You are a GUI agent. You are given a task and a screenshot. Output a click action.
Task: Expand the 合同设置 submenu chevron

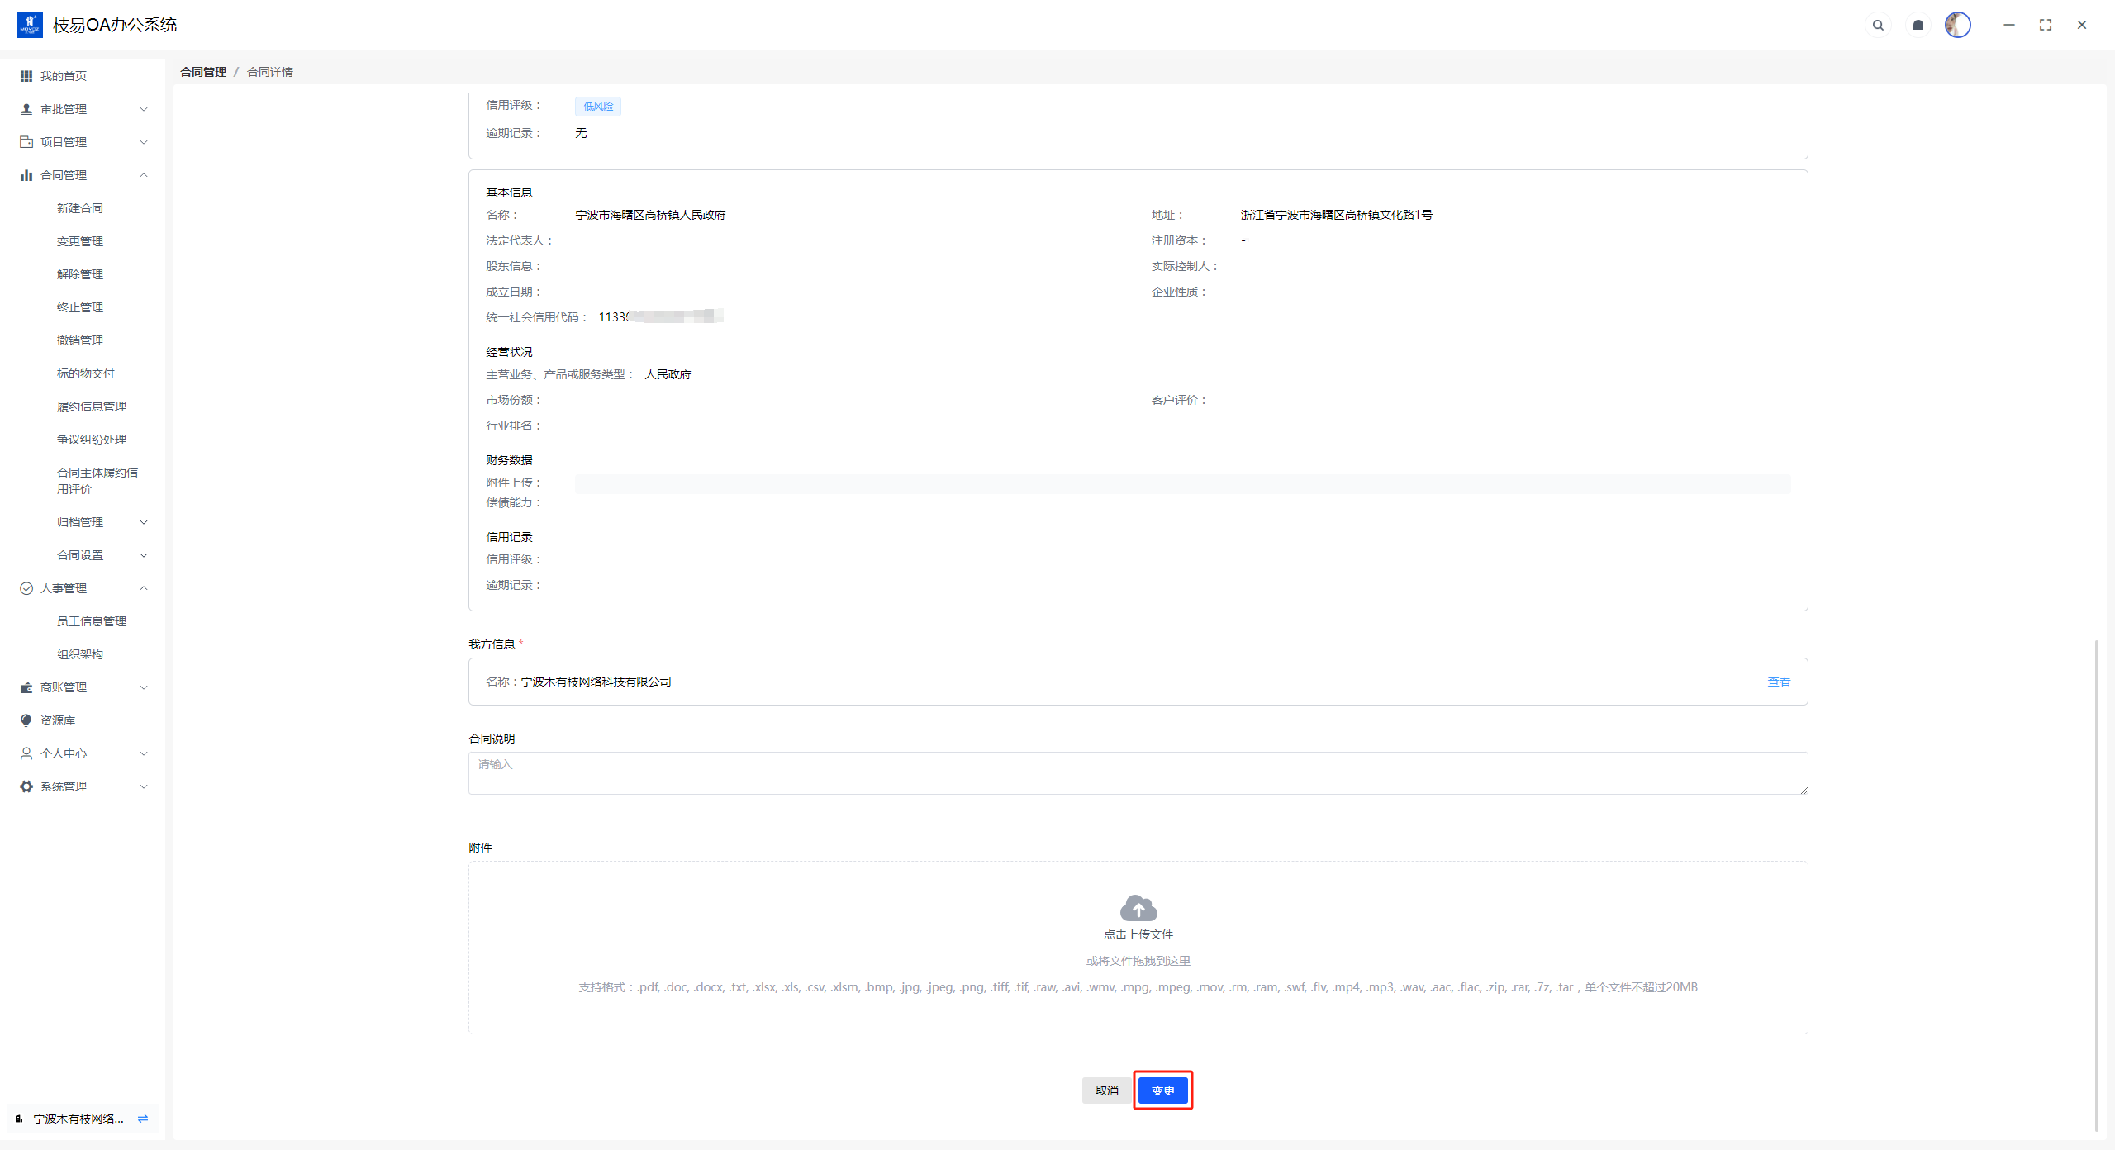144,555
